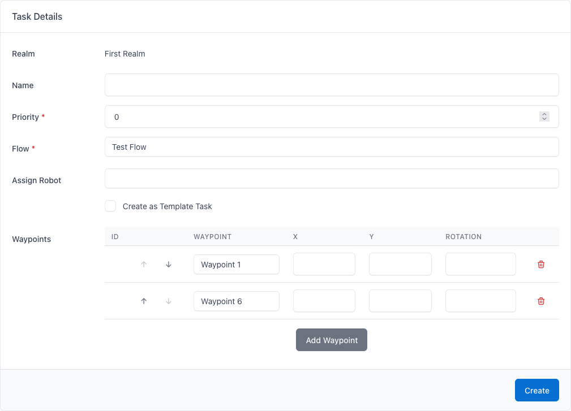Click the X input for Waypoint 1
This screenshot has width=571, height=411.
click(x=324, y=264)
